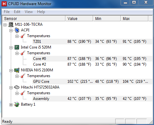Screen dimensions: 154x125
Task: Collapse the Intel Core i5 520M node
Action: [11, 48]
